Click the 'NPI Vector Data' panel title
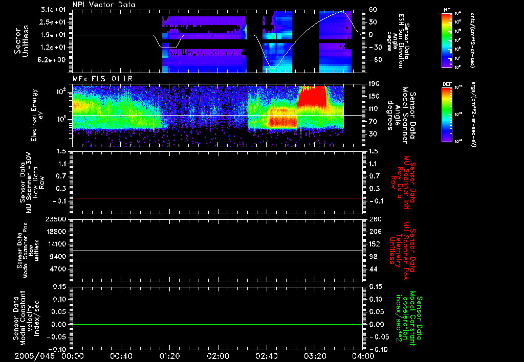Image resolution: width=524 pixels, height=362 pixels. [104, 5]
